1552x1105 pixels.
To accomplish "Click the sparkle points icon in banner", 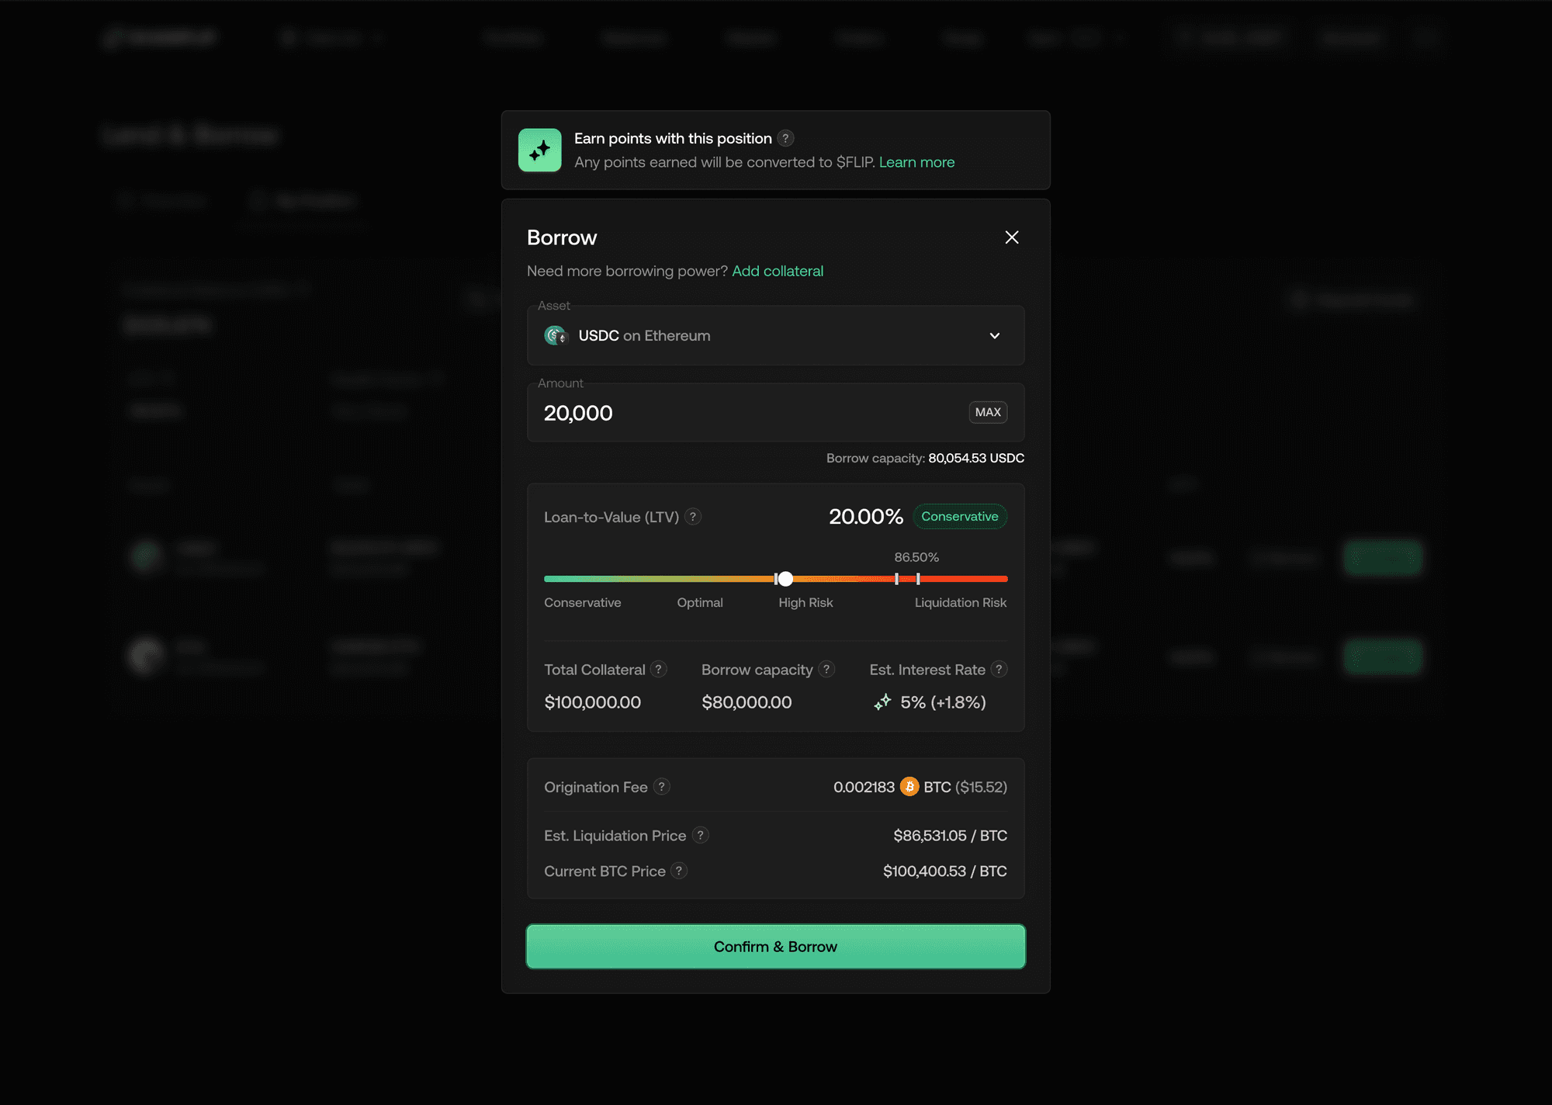I will (539, 150).
